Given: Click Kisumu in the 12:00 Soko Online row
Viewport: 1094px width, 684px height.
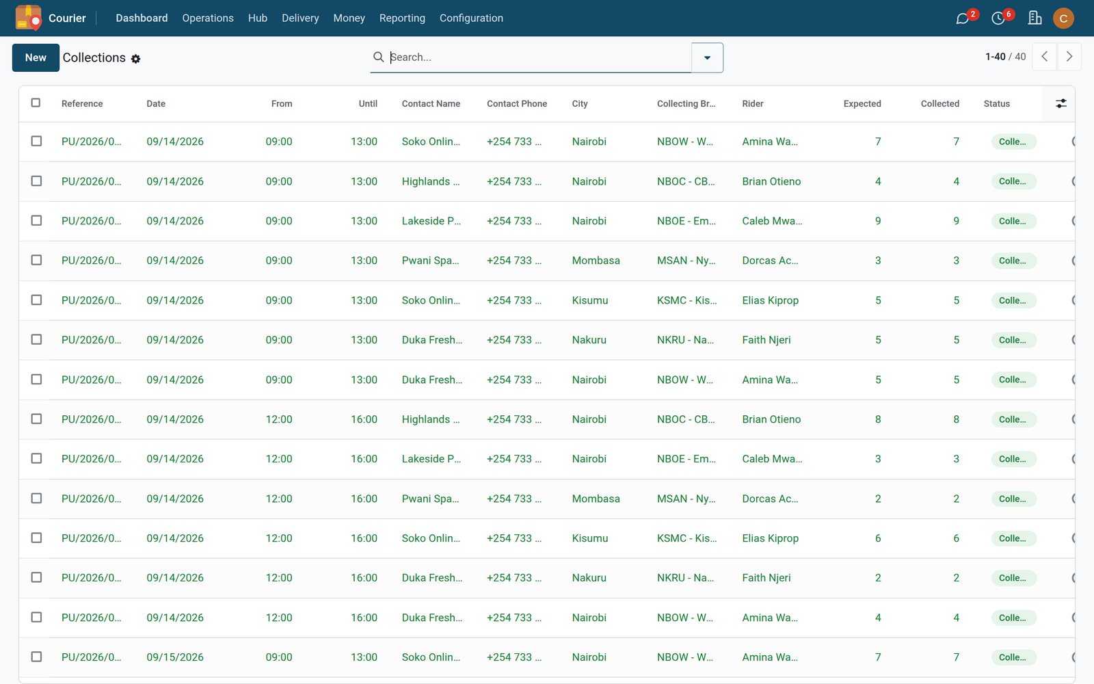Looking at the screenshot, I should pyautogui.click(x=590, y=538).
